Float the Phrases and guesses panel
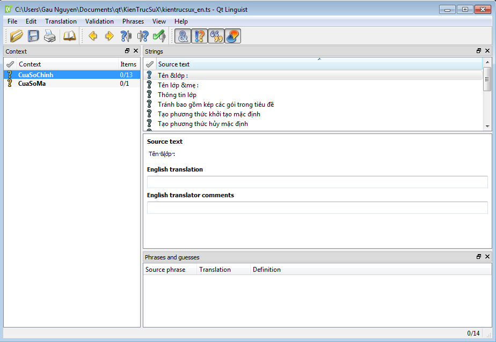 tap(479, 257)
